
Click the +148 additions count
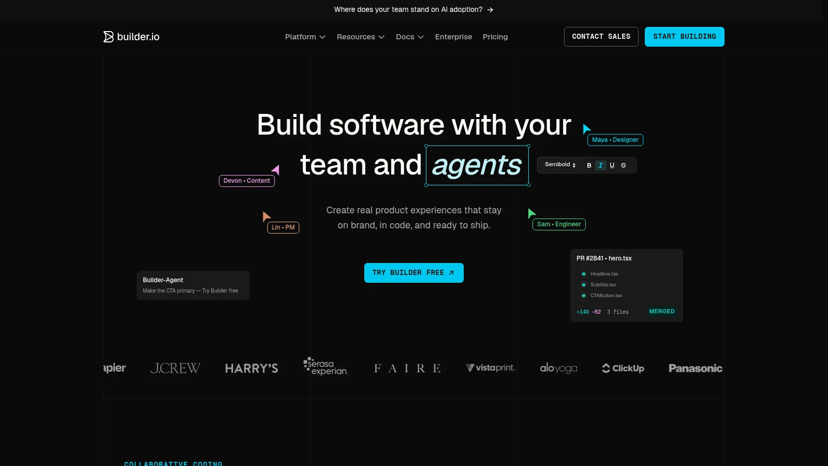583,312
